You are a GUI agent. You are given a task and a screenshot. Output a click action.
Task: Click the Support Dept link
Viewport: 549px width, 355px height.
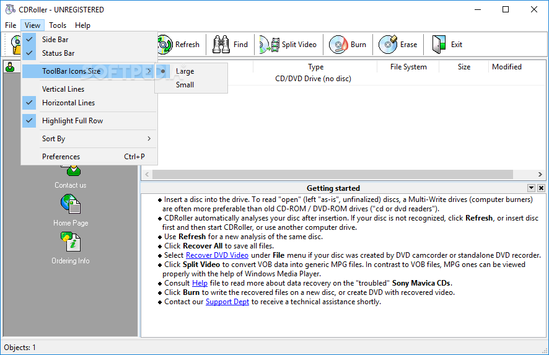pos(227,302)
